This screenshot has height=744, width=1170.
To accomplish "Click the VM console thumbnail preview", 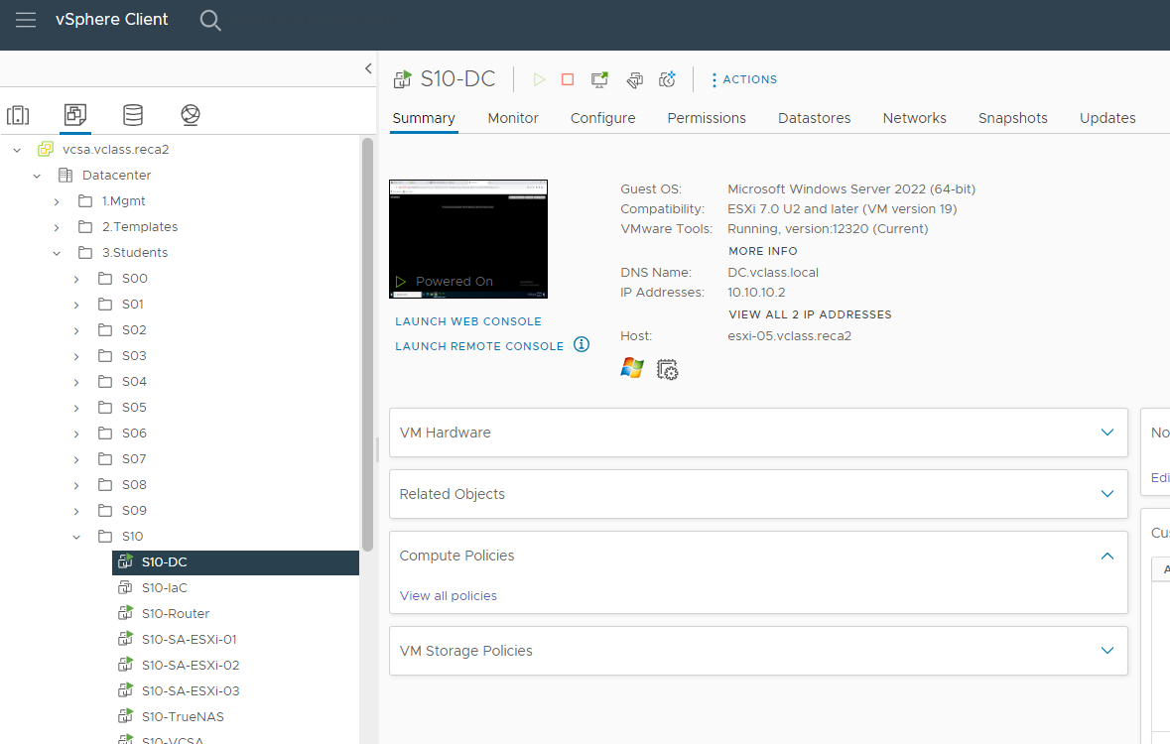I will (468, 239).
